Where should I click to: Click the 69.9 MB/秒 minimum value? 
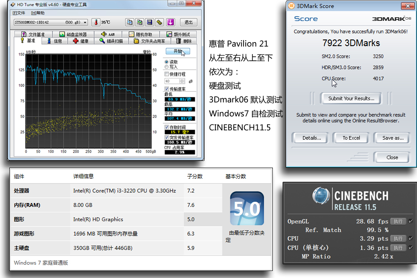tap(180, 99)
